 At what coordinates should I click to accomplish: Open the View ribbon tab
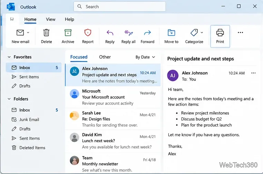pyautogui.click(x=51, y=19)
